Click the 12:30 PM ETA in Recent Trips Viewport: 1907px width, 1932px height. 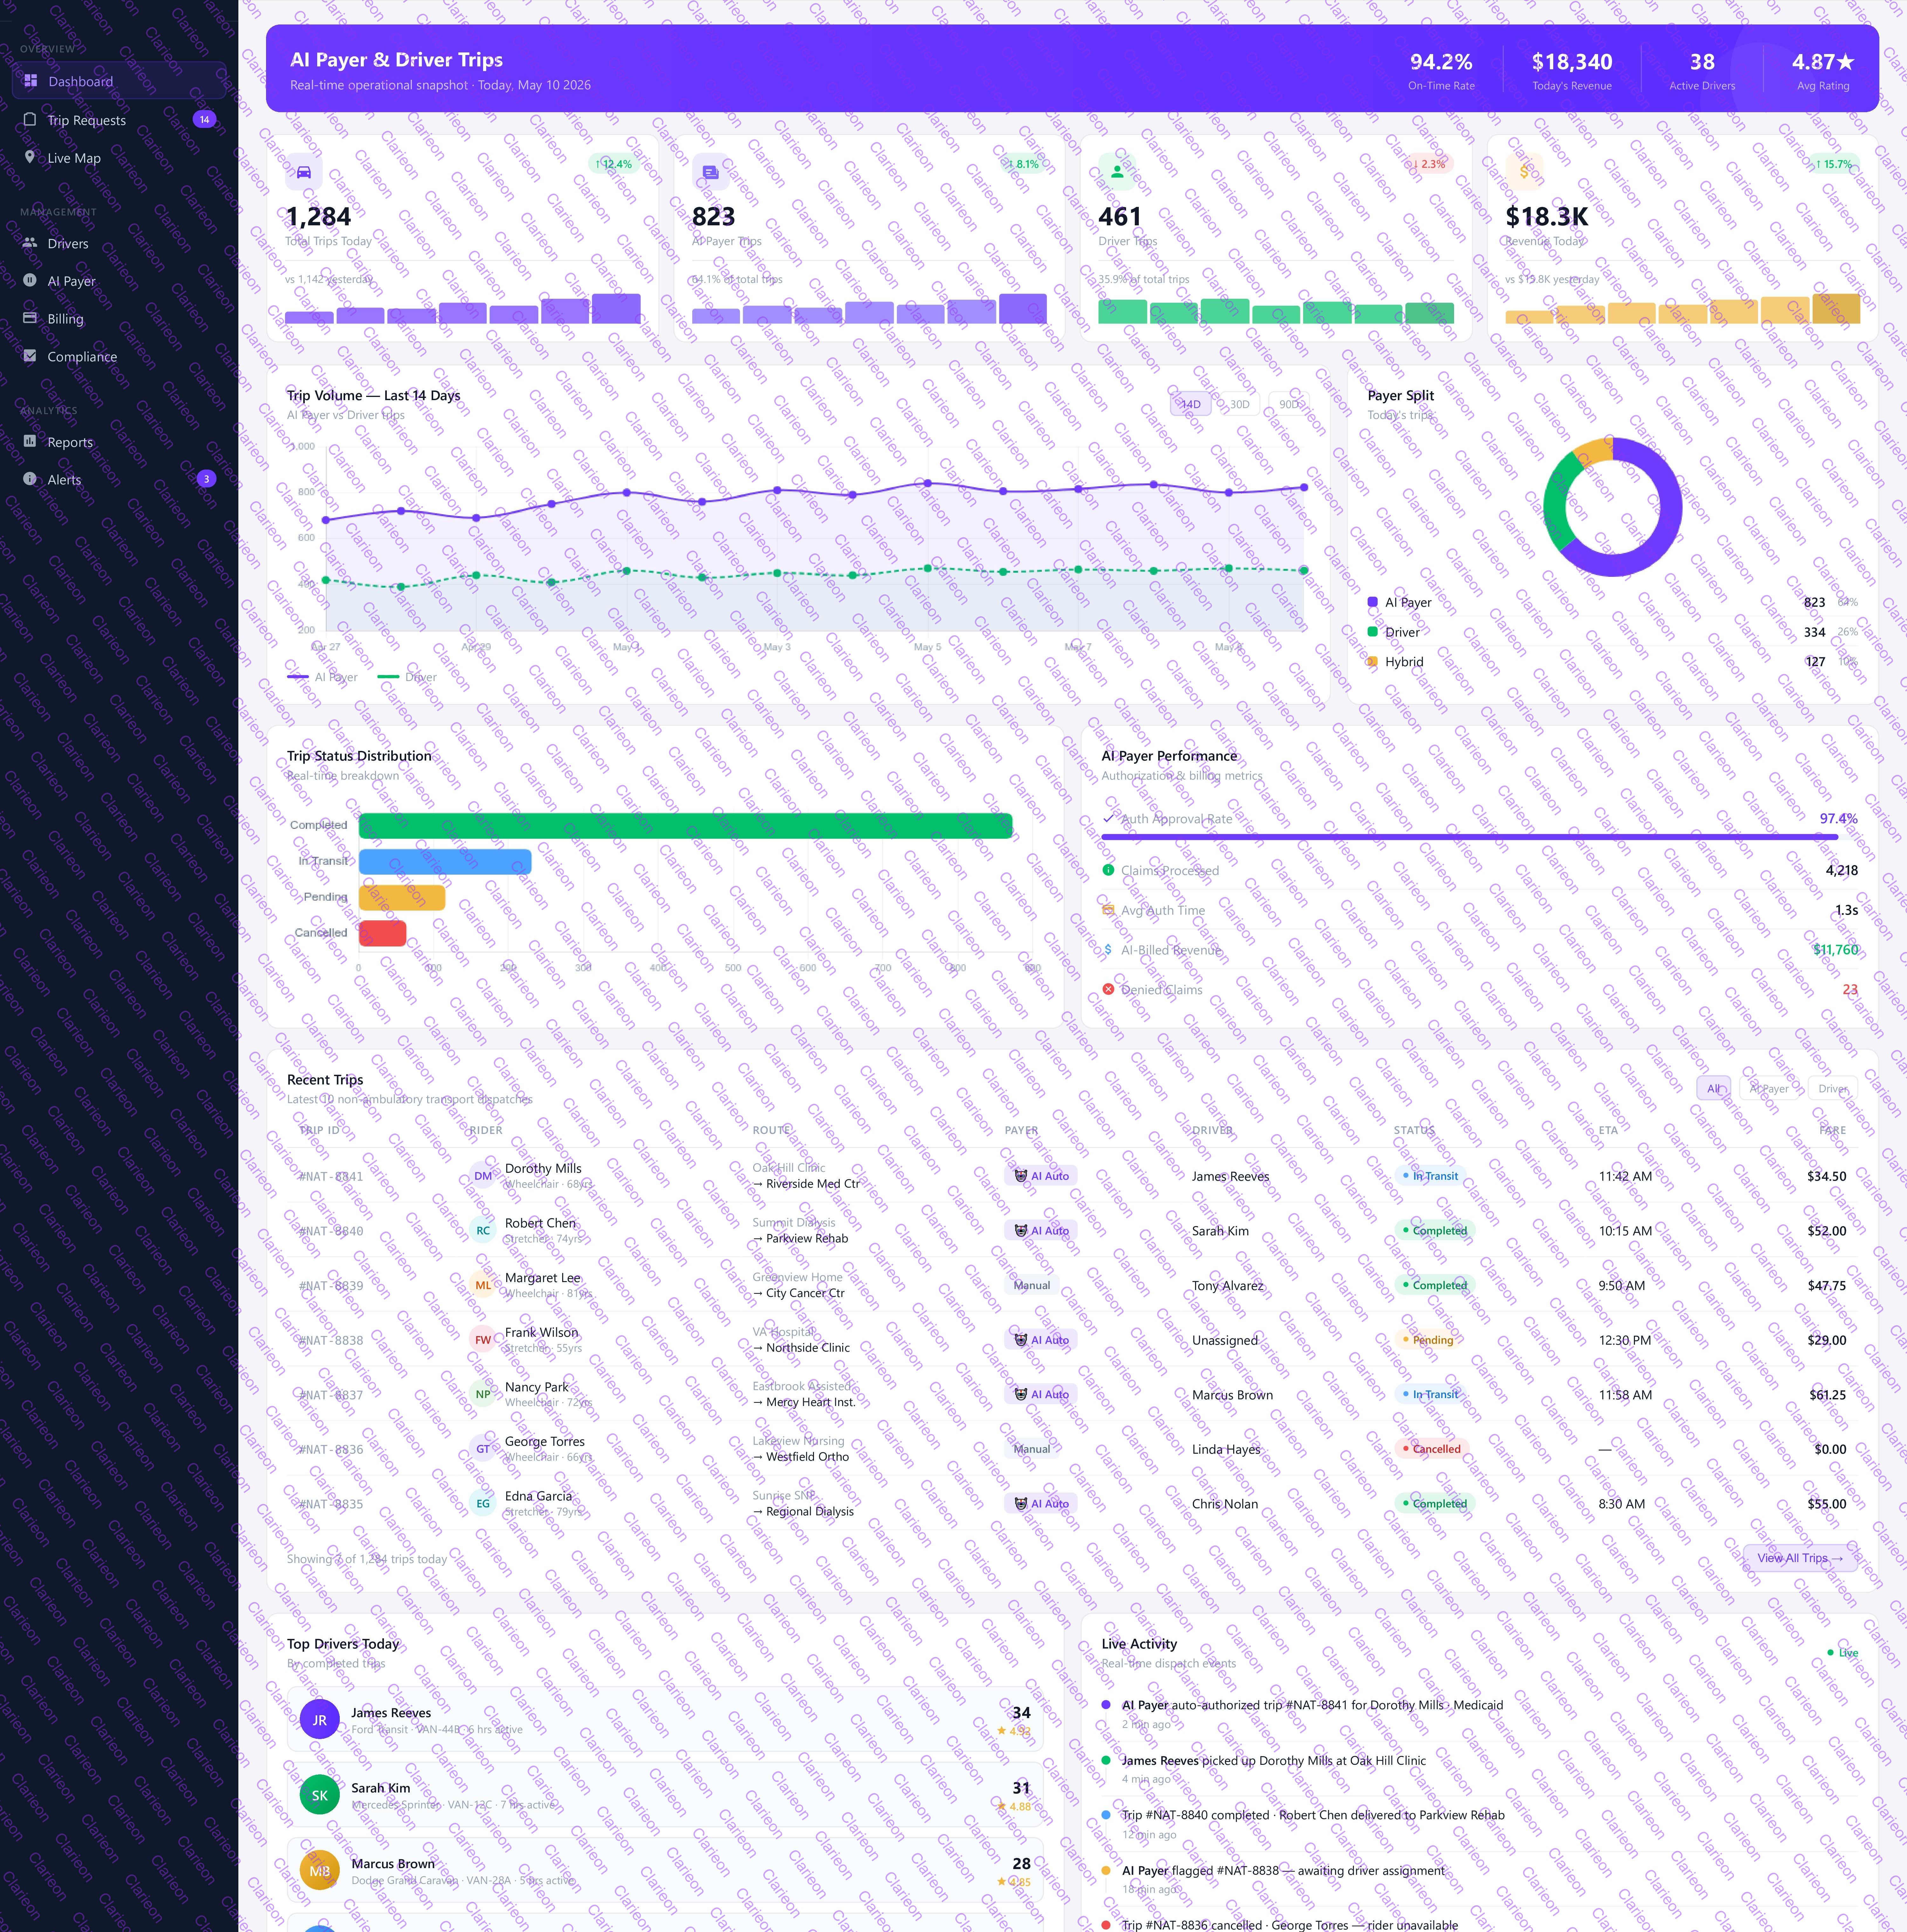point(1625,1340)
